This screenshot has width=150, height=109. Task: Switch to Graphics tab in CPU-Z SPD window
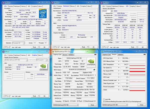[x=133, y=6]
